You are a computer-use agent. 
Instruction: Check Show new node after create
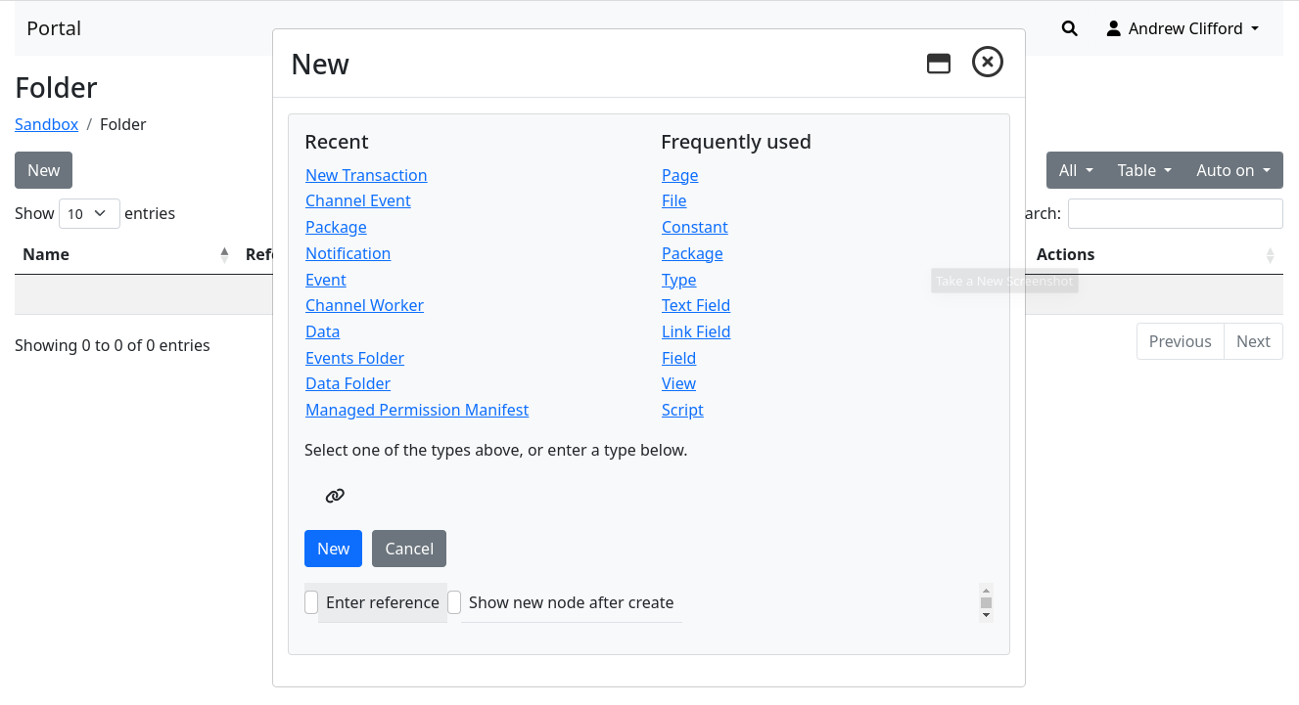[454, 602]
